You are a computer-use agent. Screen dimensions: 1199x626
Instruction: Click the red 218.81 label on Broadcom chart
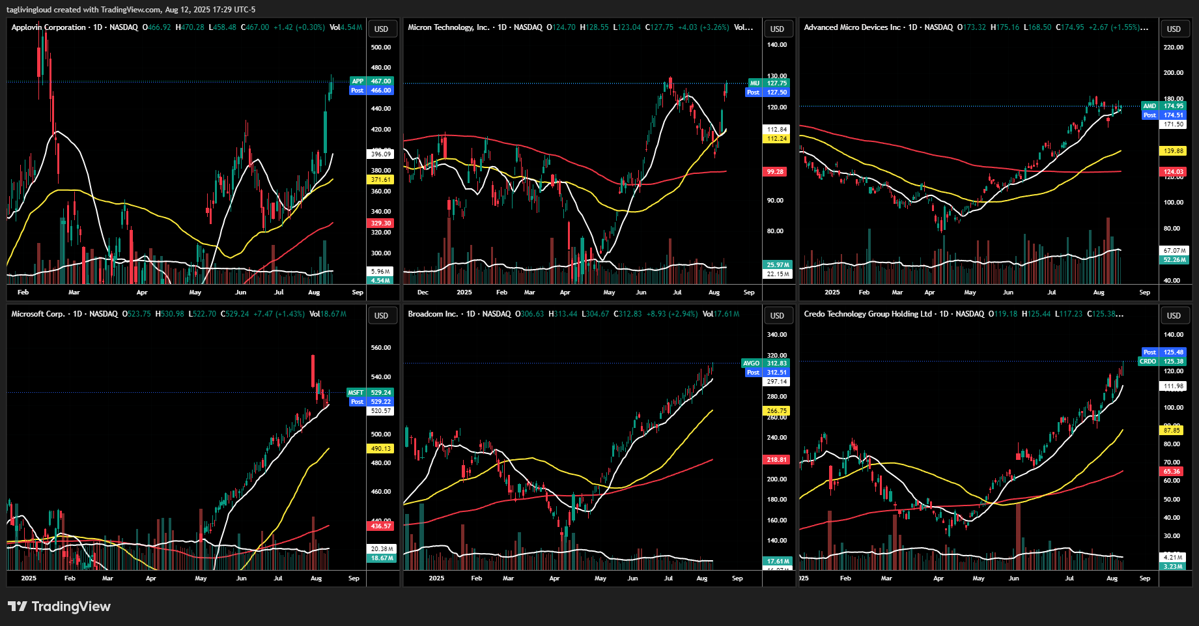(777, 460)
